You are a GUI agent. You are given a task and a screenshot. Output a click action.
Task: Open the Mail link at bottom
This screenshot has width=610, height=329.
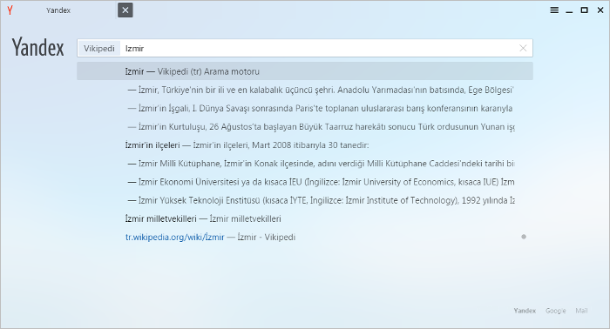point(581,311)
